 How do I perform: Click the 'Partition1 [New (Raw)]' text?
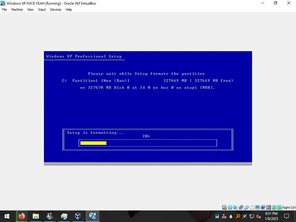[101, 81]
